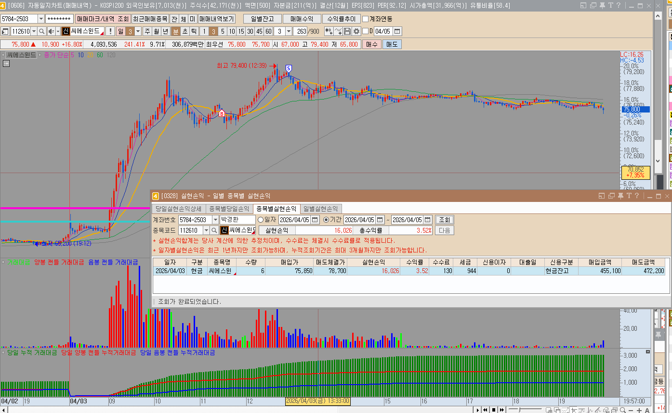This screenshot has width=672, height=413.
Task: Expand the 일 3 period dropdown arrow
Action: coord(138,31)
